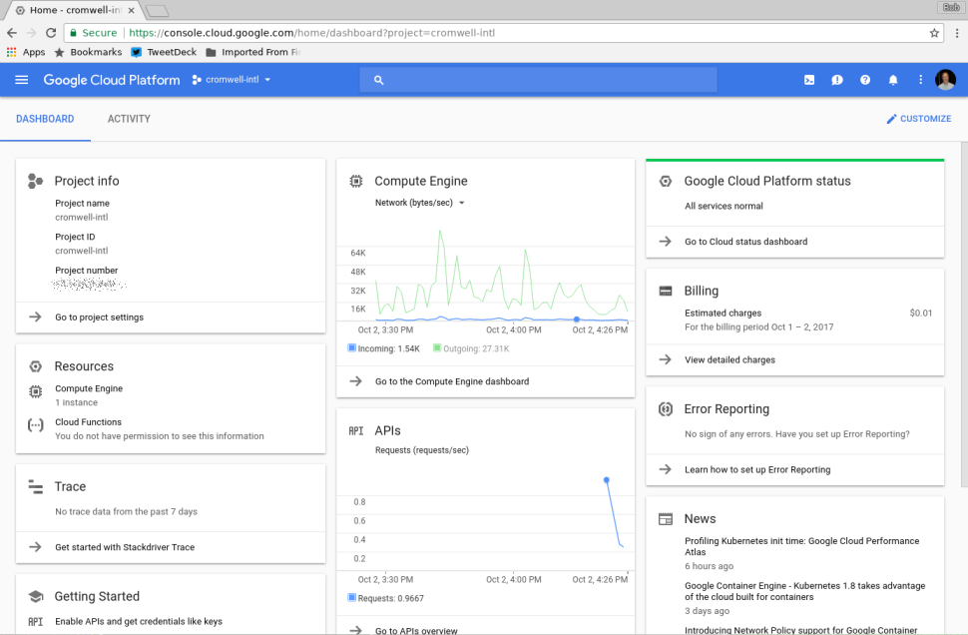Click the Billing card icon
The image size is (968, 635).
665,291
